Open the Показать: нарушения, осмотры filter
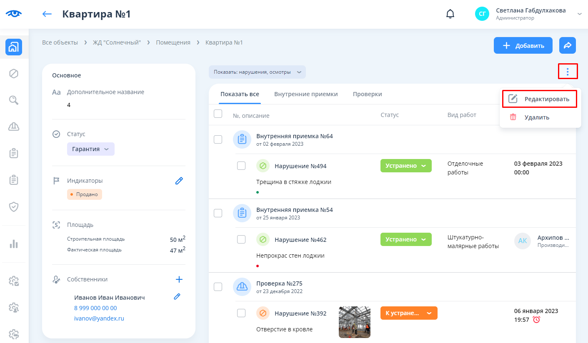 [257, 72]
